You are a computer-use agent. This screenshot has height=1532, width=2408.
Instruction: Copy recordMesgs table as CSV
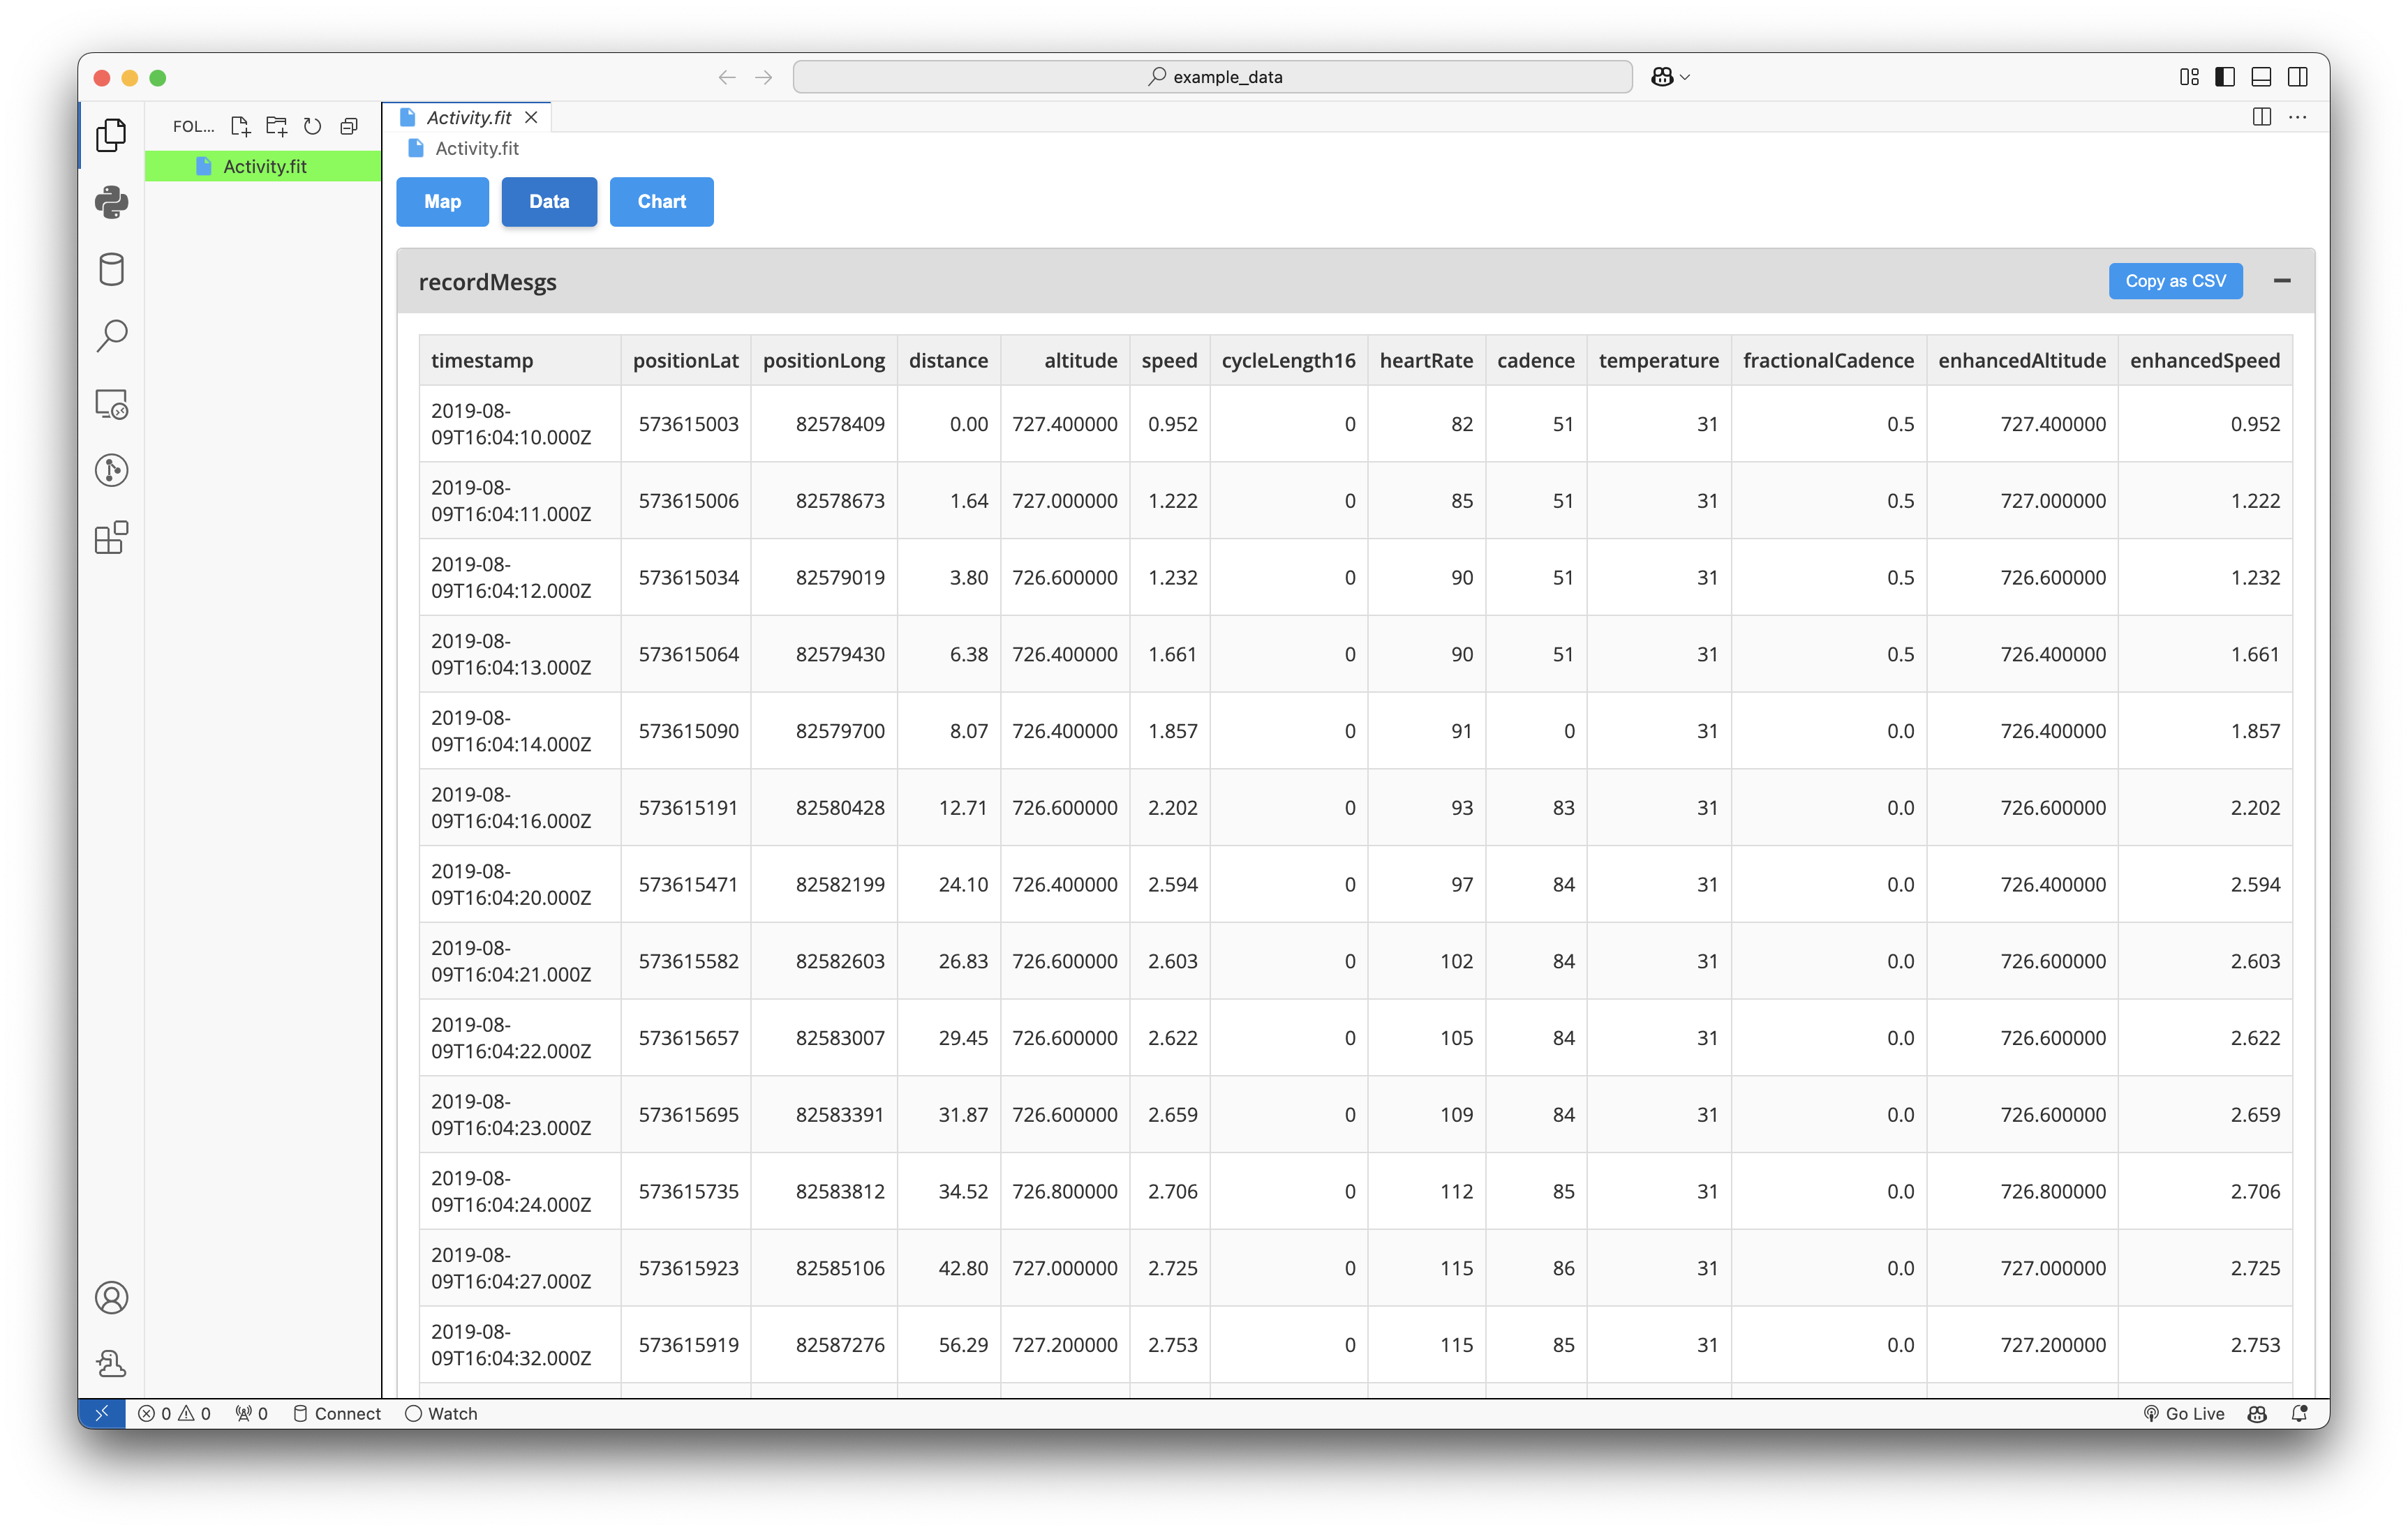[x=2175, y=281]
